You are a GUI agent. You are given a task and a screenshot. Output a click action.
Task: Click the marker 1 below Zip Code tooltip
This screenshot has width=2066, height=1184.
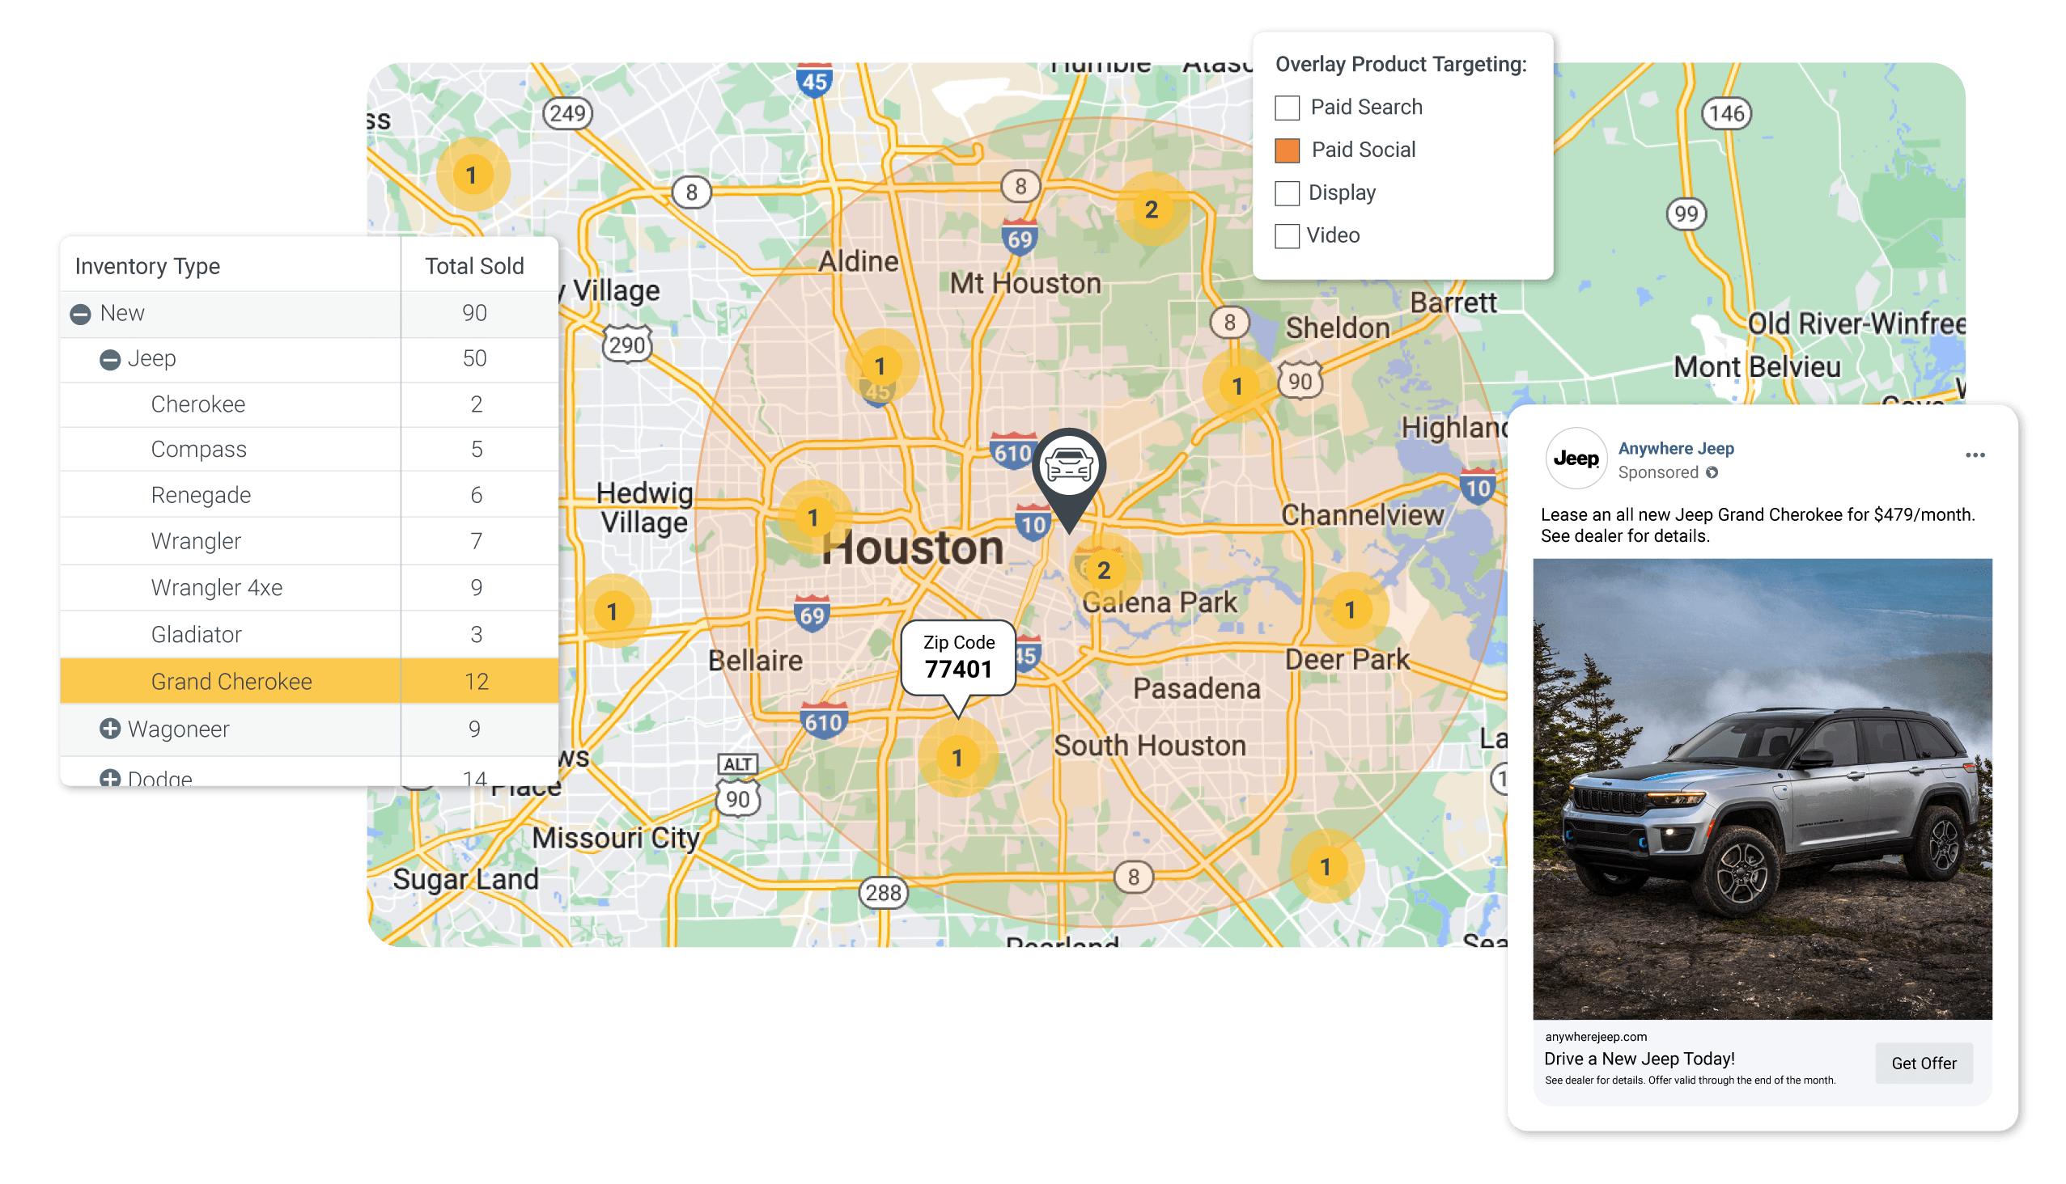(957, 758)
